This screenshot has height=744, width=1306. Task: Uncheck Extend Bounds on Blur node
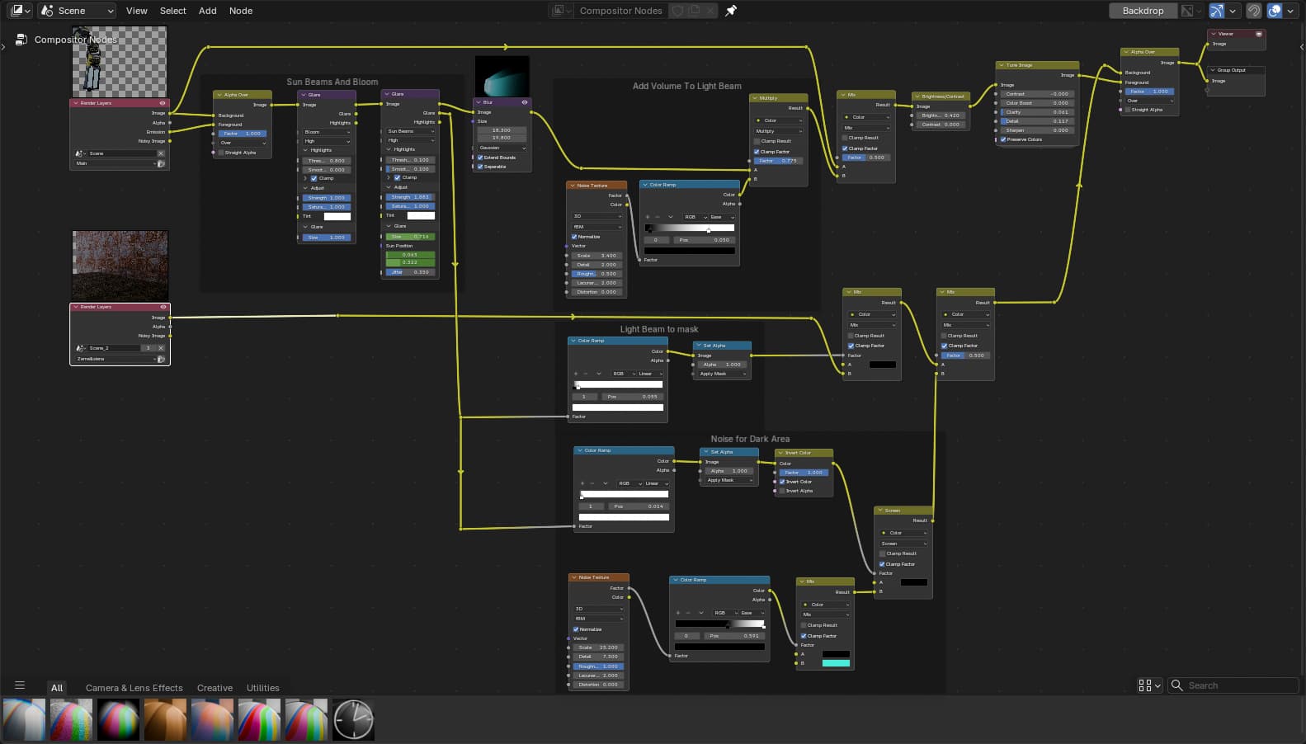coord(480,158)
